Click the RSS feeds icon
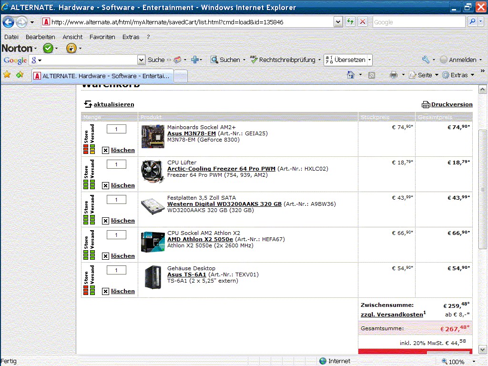488x366 pixels. (x=372, y=75)
